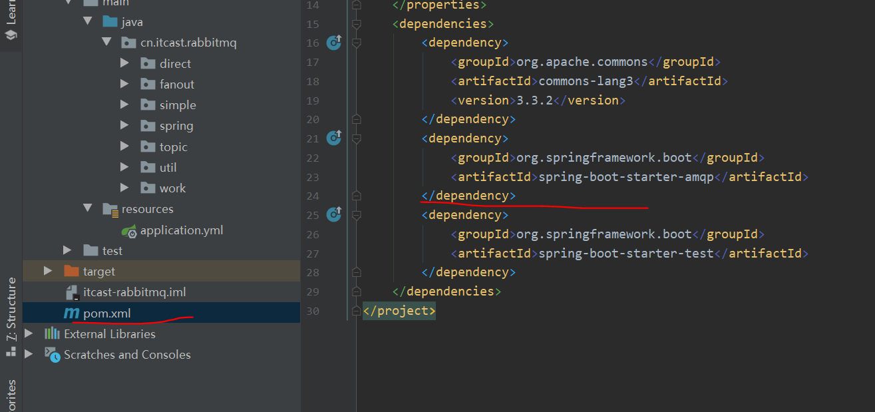Click the spring package folder icon
Viewport: 875px width, 412px height.
[148, 125]
